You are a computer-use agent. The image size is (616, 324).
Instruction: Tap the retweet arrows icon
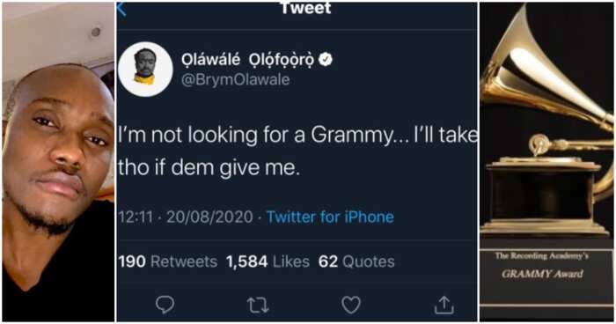click(258, 306)
